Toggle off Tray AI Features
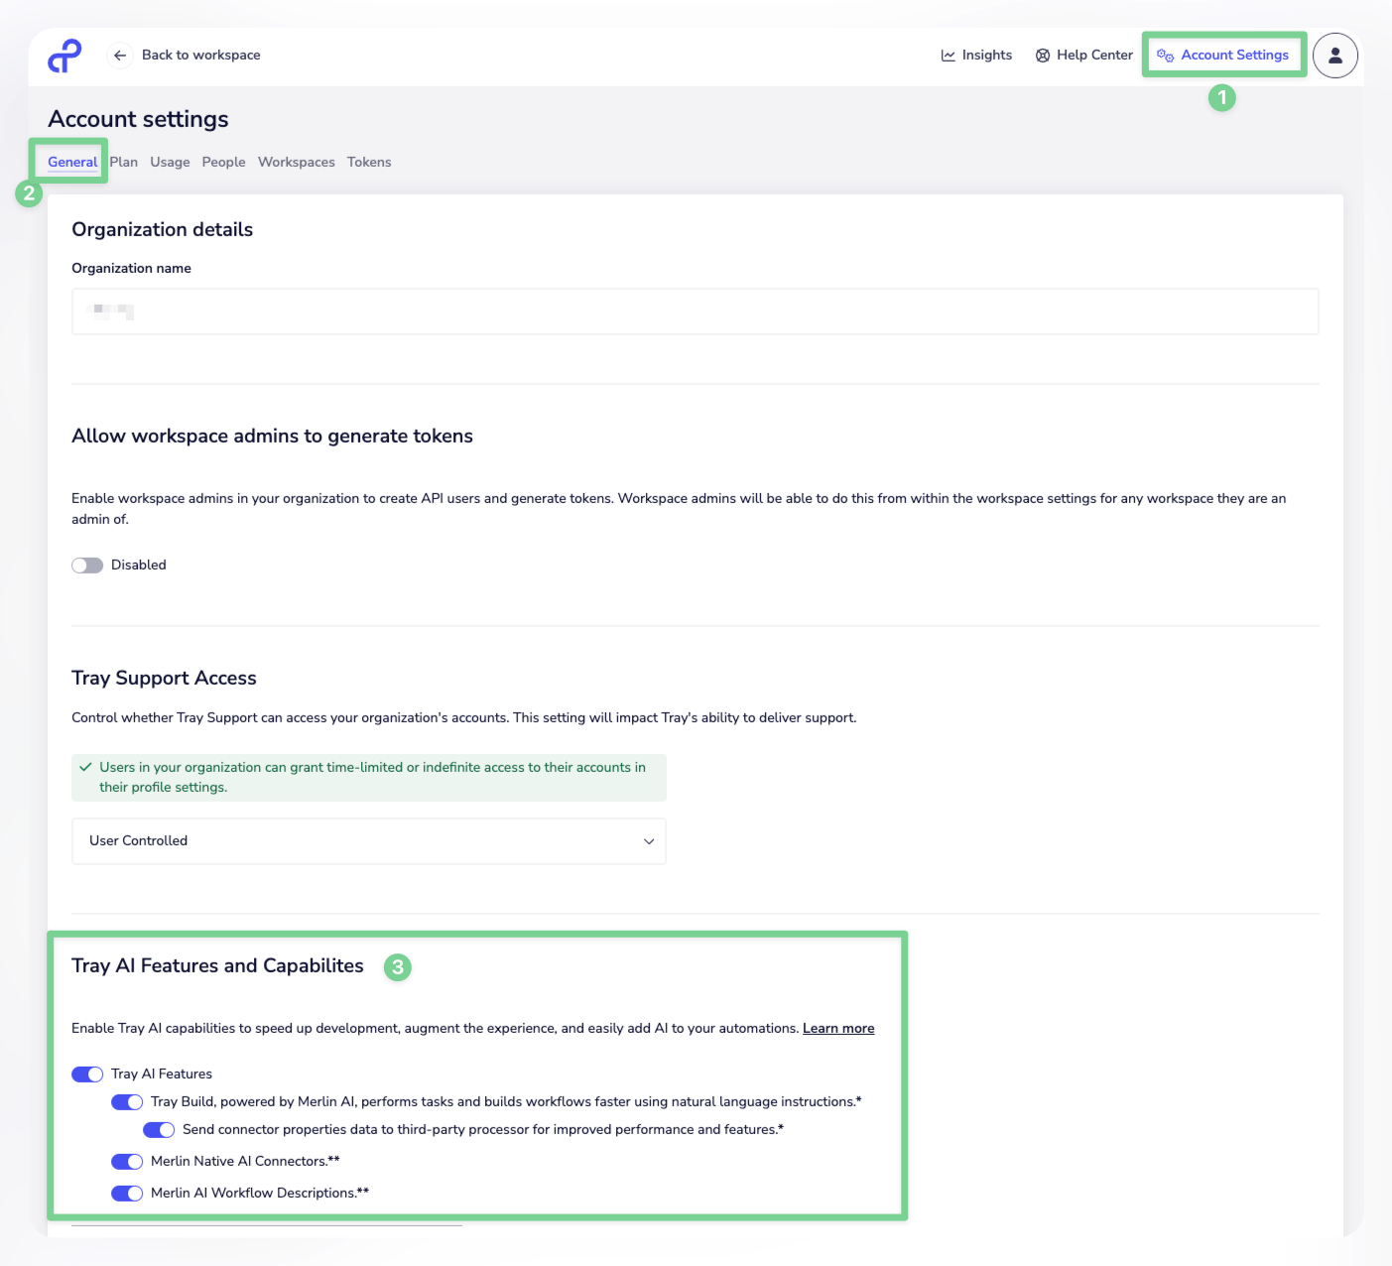 click(87, 1075)
